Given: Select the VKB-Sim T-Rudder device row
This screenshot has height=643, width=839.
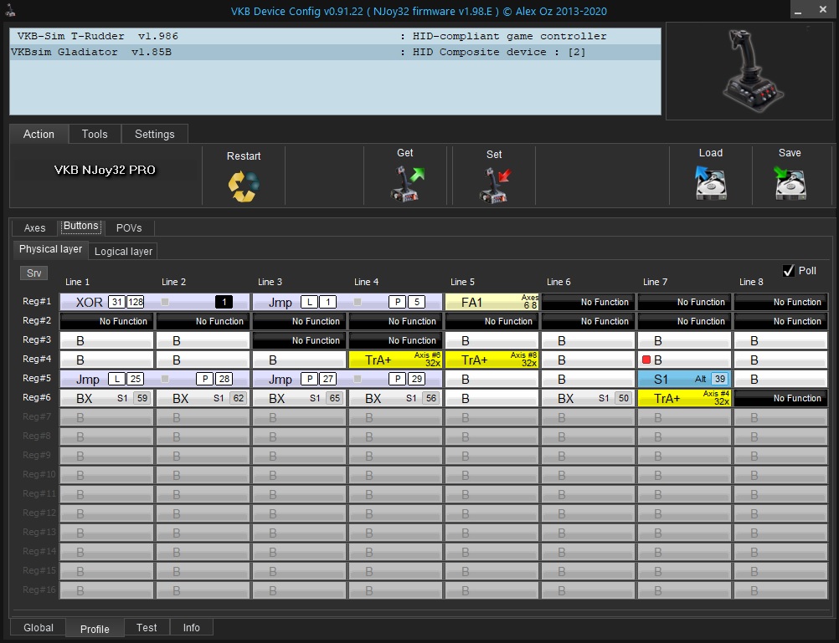Looking at the screenshot, I should (336, 36).
